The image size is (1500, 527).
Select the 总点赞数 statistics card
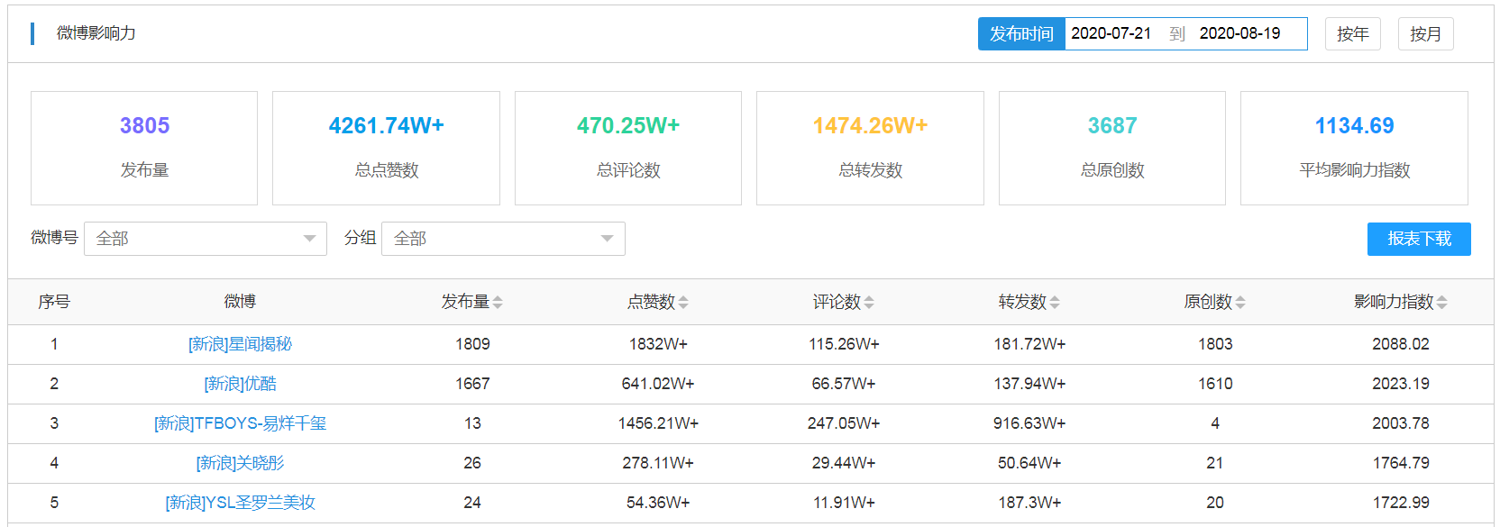(x=386, y=148)
